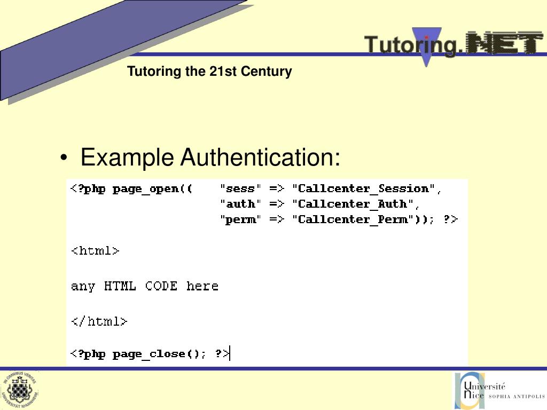Image resolution: width=547 pixels, height=410 pixels.
Task: Click the '<?php page_open((' code text
Action: (131, 188)
